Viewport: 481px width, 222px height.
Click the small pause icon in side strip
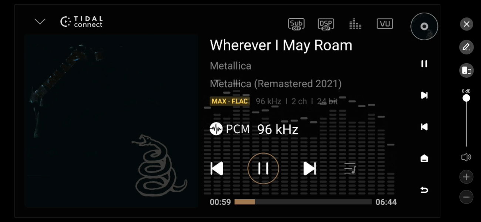424,64
